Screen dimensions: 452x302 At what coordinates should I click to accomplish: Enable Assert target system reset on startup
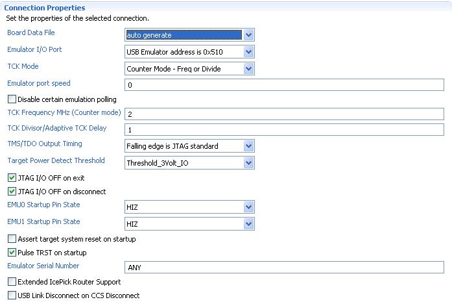[x=12, y=239]
